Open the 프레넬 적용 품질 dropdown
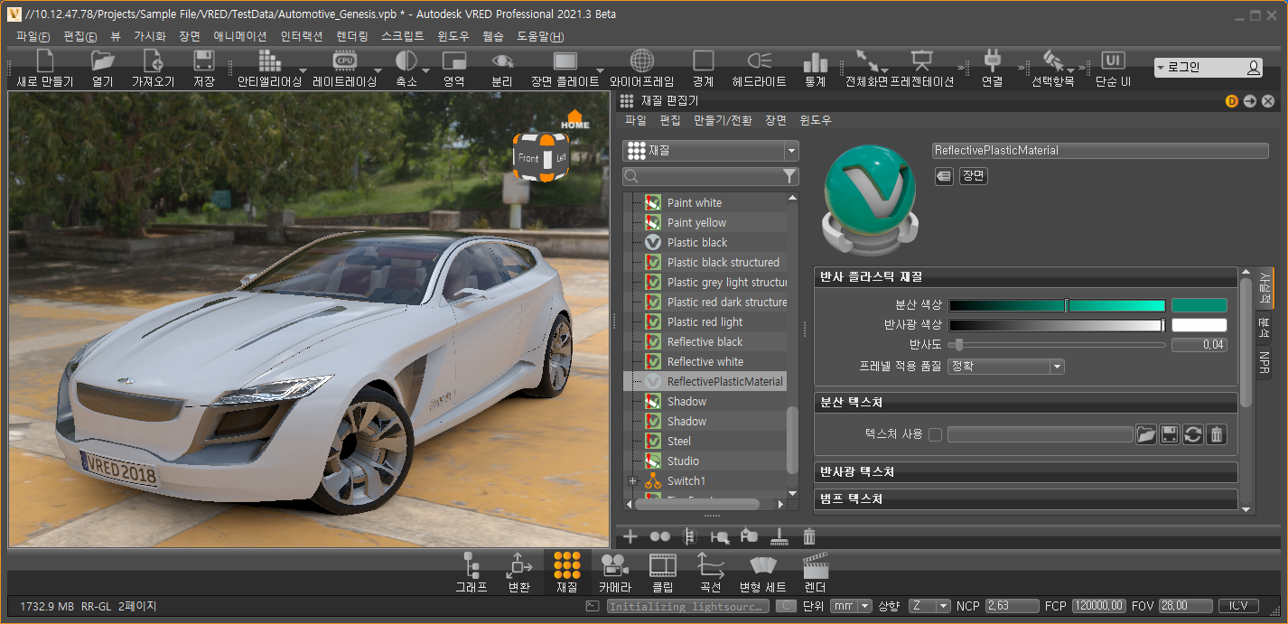The width and height of the screenshot is (1288, 624). coord(1006,367)
